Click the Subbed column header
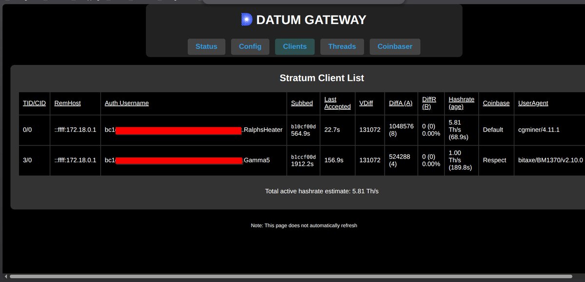Viewport: 585px width, 282px height. pos(302,103)
